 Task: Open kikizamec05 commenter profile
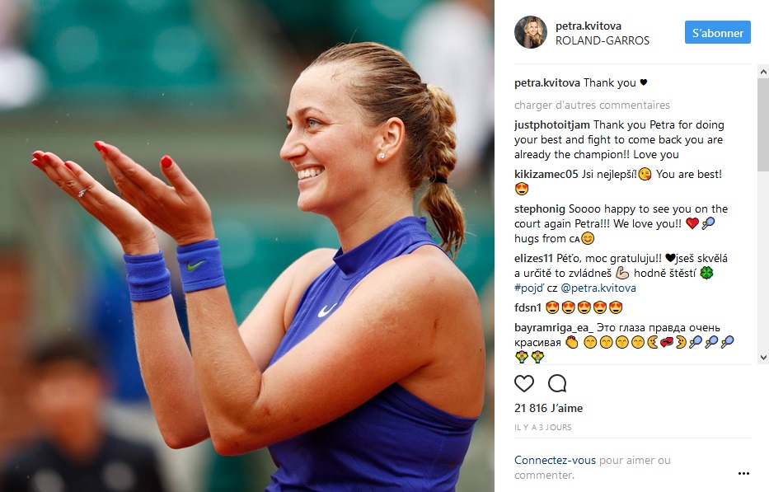tap(546, 174)
